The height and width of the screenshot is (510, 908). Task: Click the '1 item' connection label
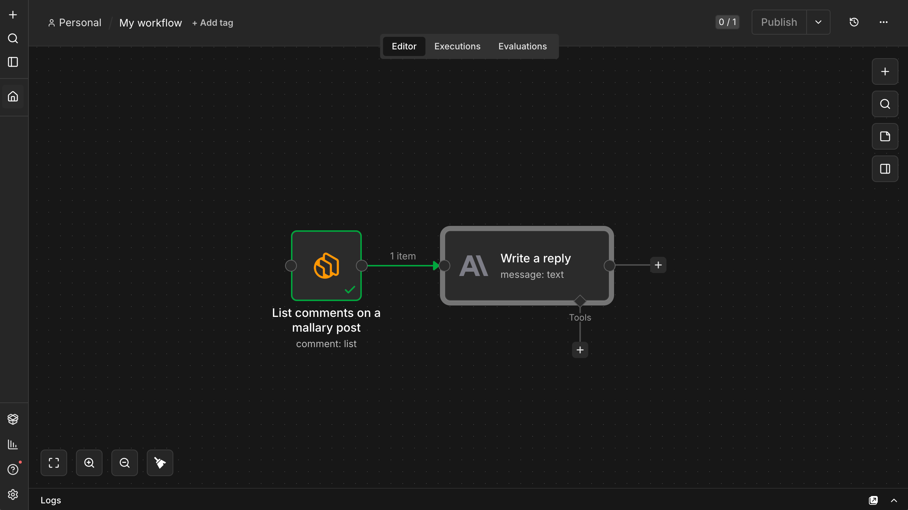click(403, 256)
